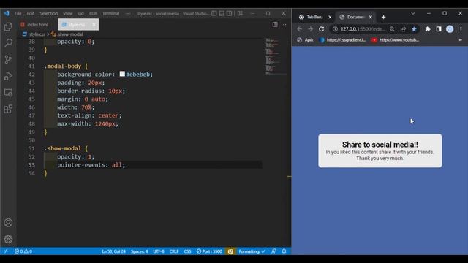Close the style.css editor tab
Viewport: 468px width, 263px height.
click(x=94, y=24)
